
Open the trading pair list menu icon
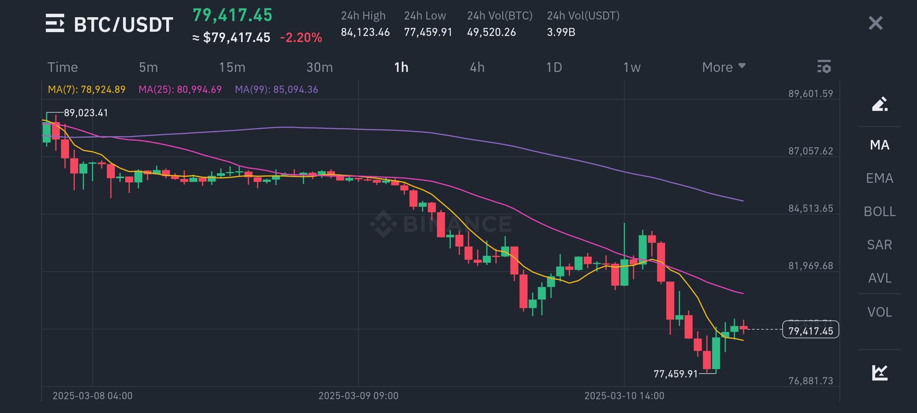(x=55, y=23)
